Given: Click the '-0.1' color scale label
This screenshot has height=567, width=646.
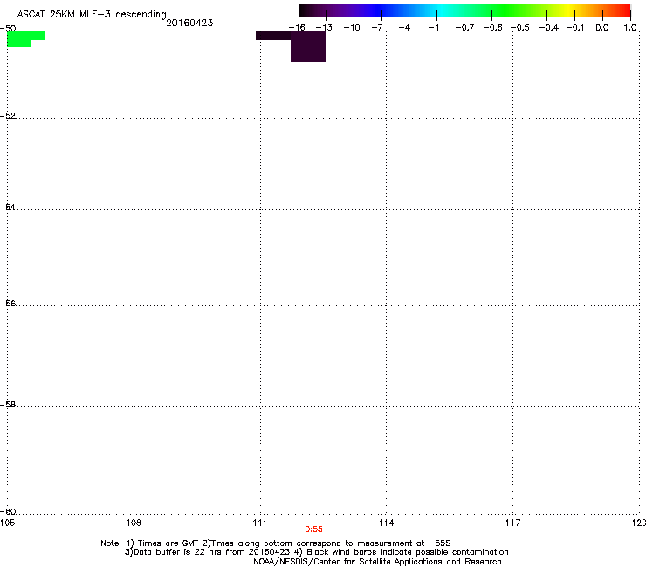Looking at the screenshot, I should pyautogui.click(x=575, y=28).
